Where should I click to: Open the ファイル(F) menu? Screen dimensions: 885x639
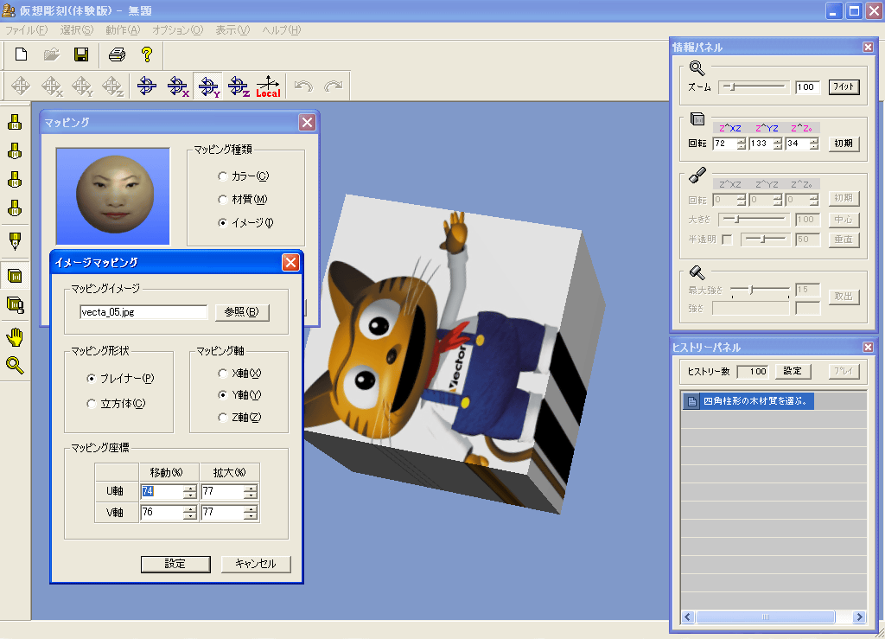coord(27,30)
